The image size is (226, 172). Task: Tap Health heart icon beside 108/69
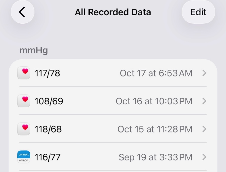(x=24, y=101)
